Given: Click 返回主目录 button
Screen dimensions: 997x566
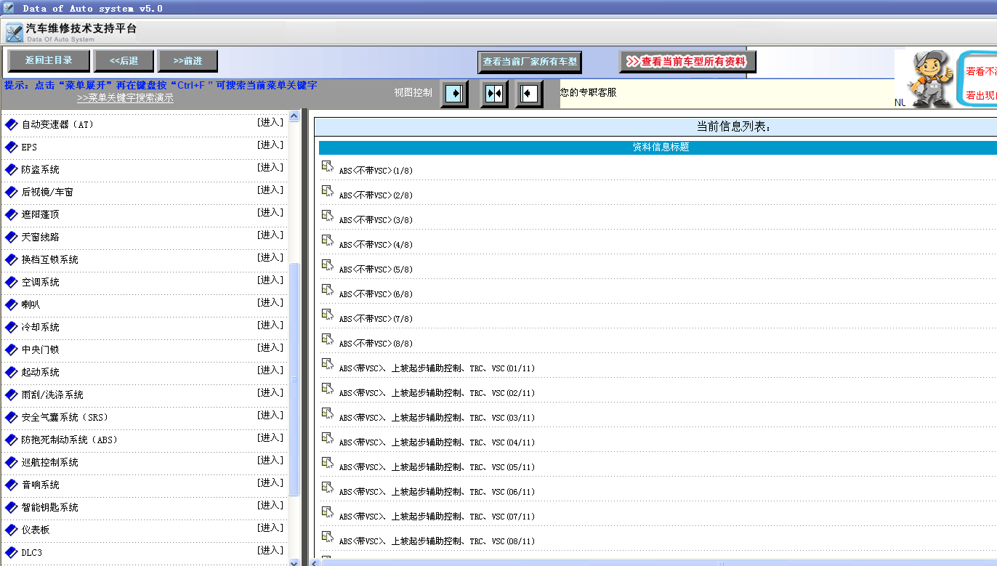Looking at the screenshot, I should 49,60.
